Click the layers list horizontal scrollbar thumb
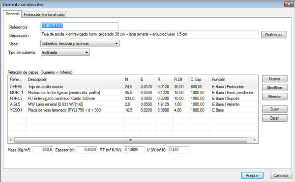 coord(131,140)
